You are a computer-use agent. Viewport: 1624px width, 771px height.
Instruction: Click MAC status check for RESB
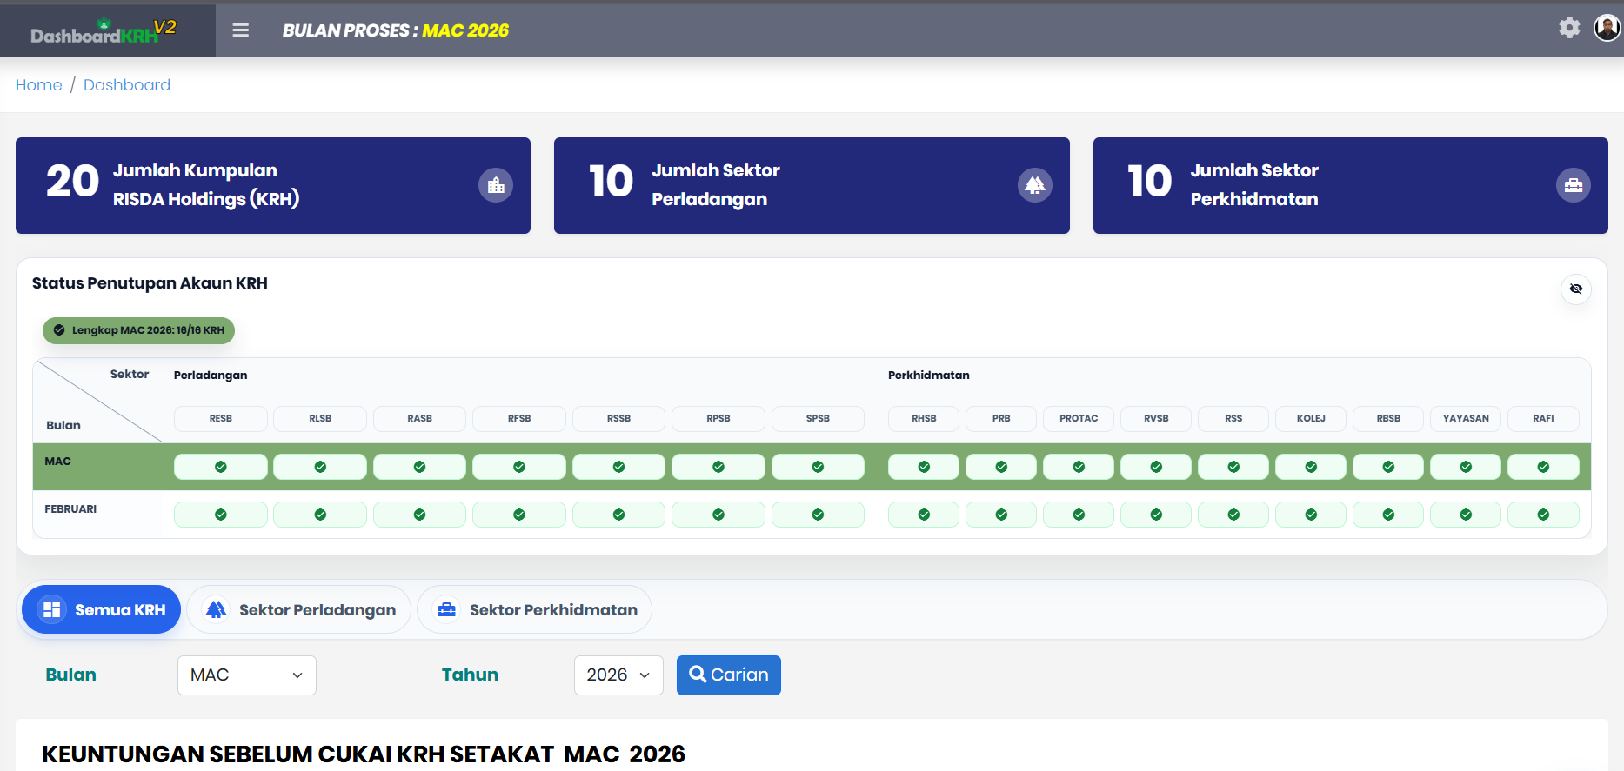click(x=221, y=467)
